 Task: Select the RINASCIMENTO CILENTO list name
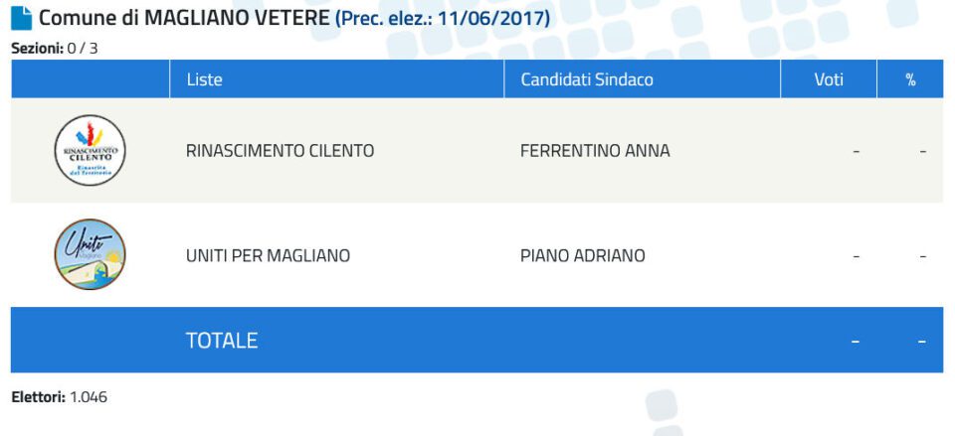(281, 151)
